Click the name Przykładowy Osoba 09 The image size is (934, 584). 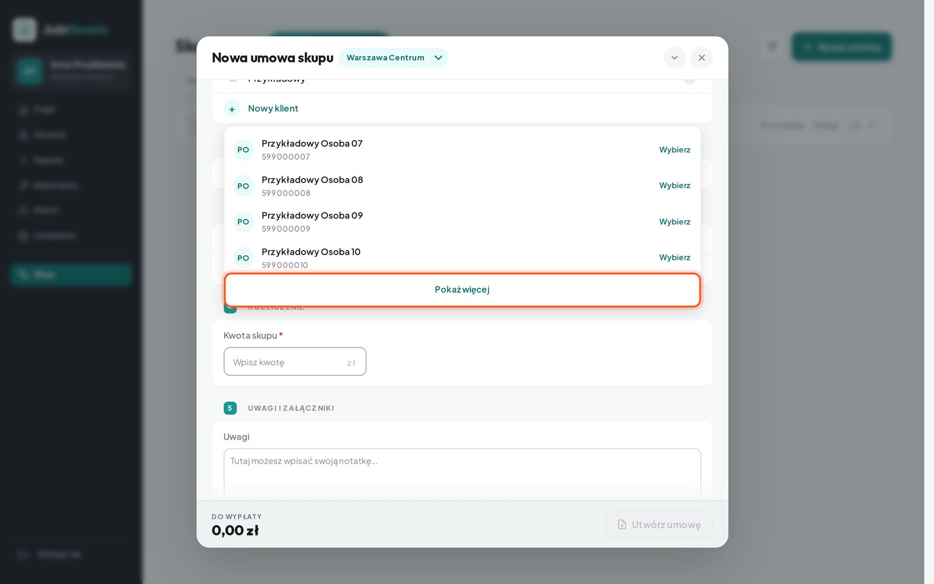point(312,215)
